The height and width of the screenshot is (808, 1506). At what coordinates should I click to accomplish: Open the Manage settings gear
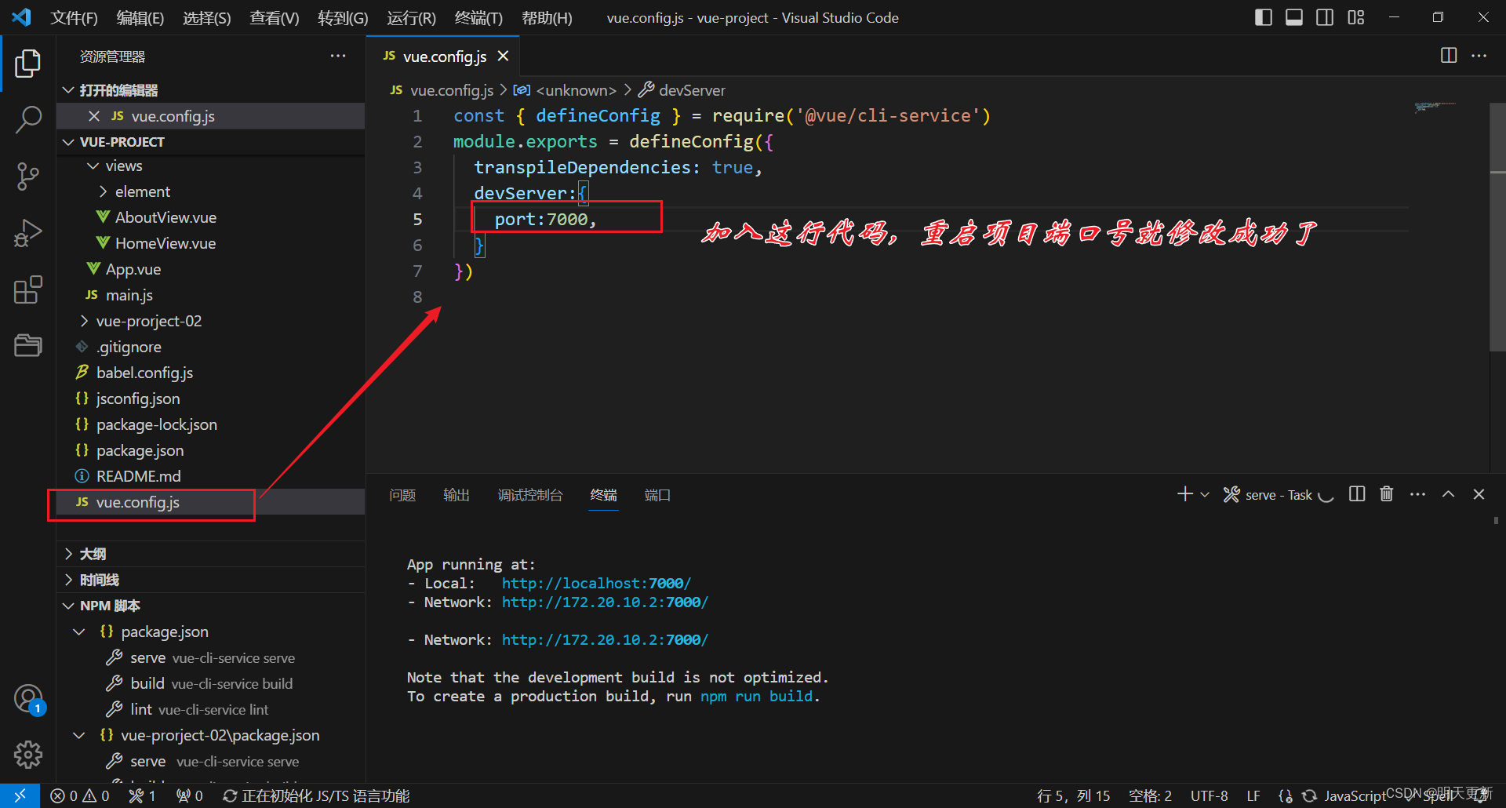[28, 755]
